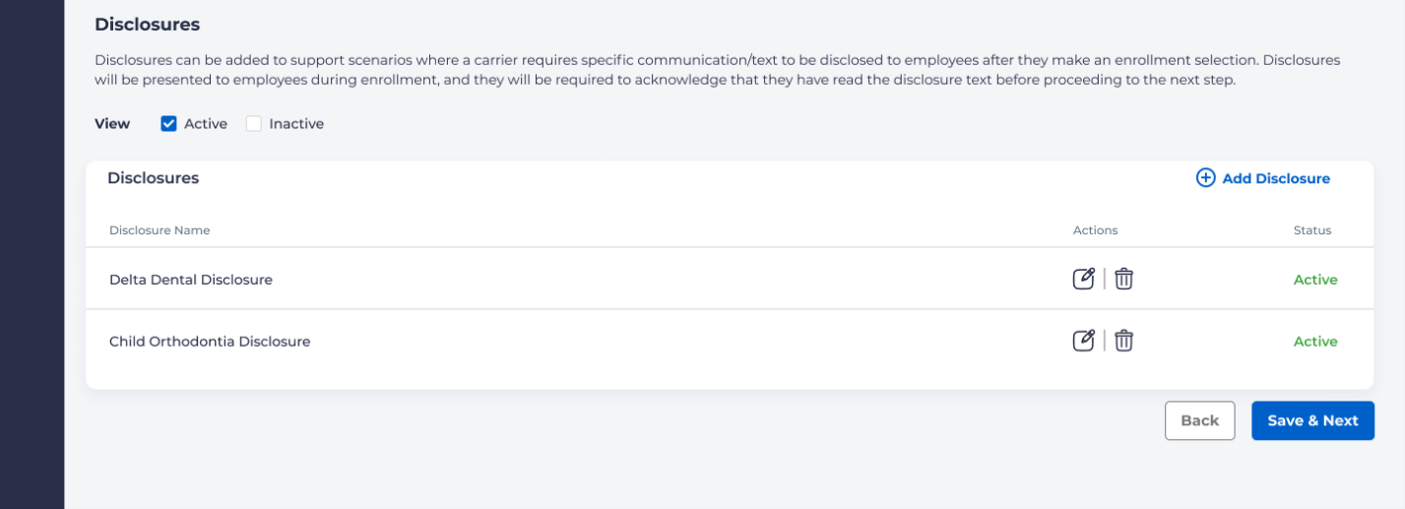
Task: Click Active status of Delta Dental Disclosure
Action: (x=1315, y=280)
